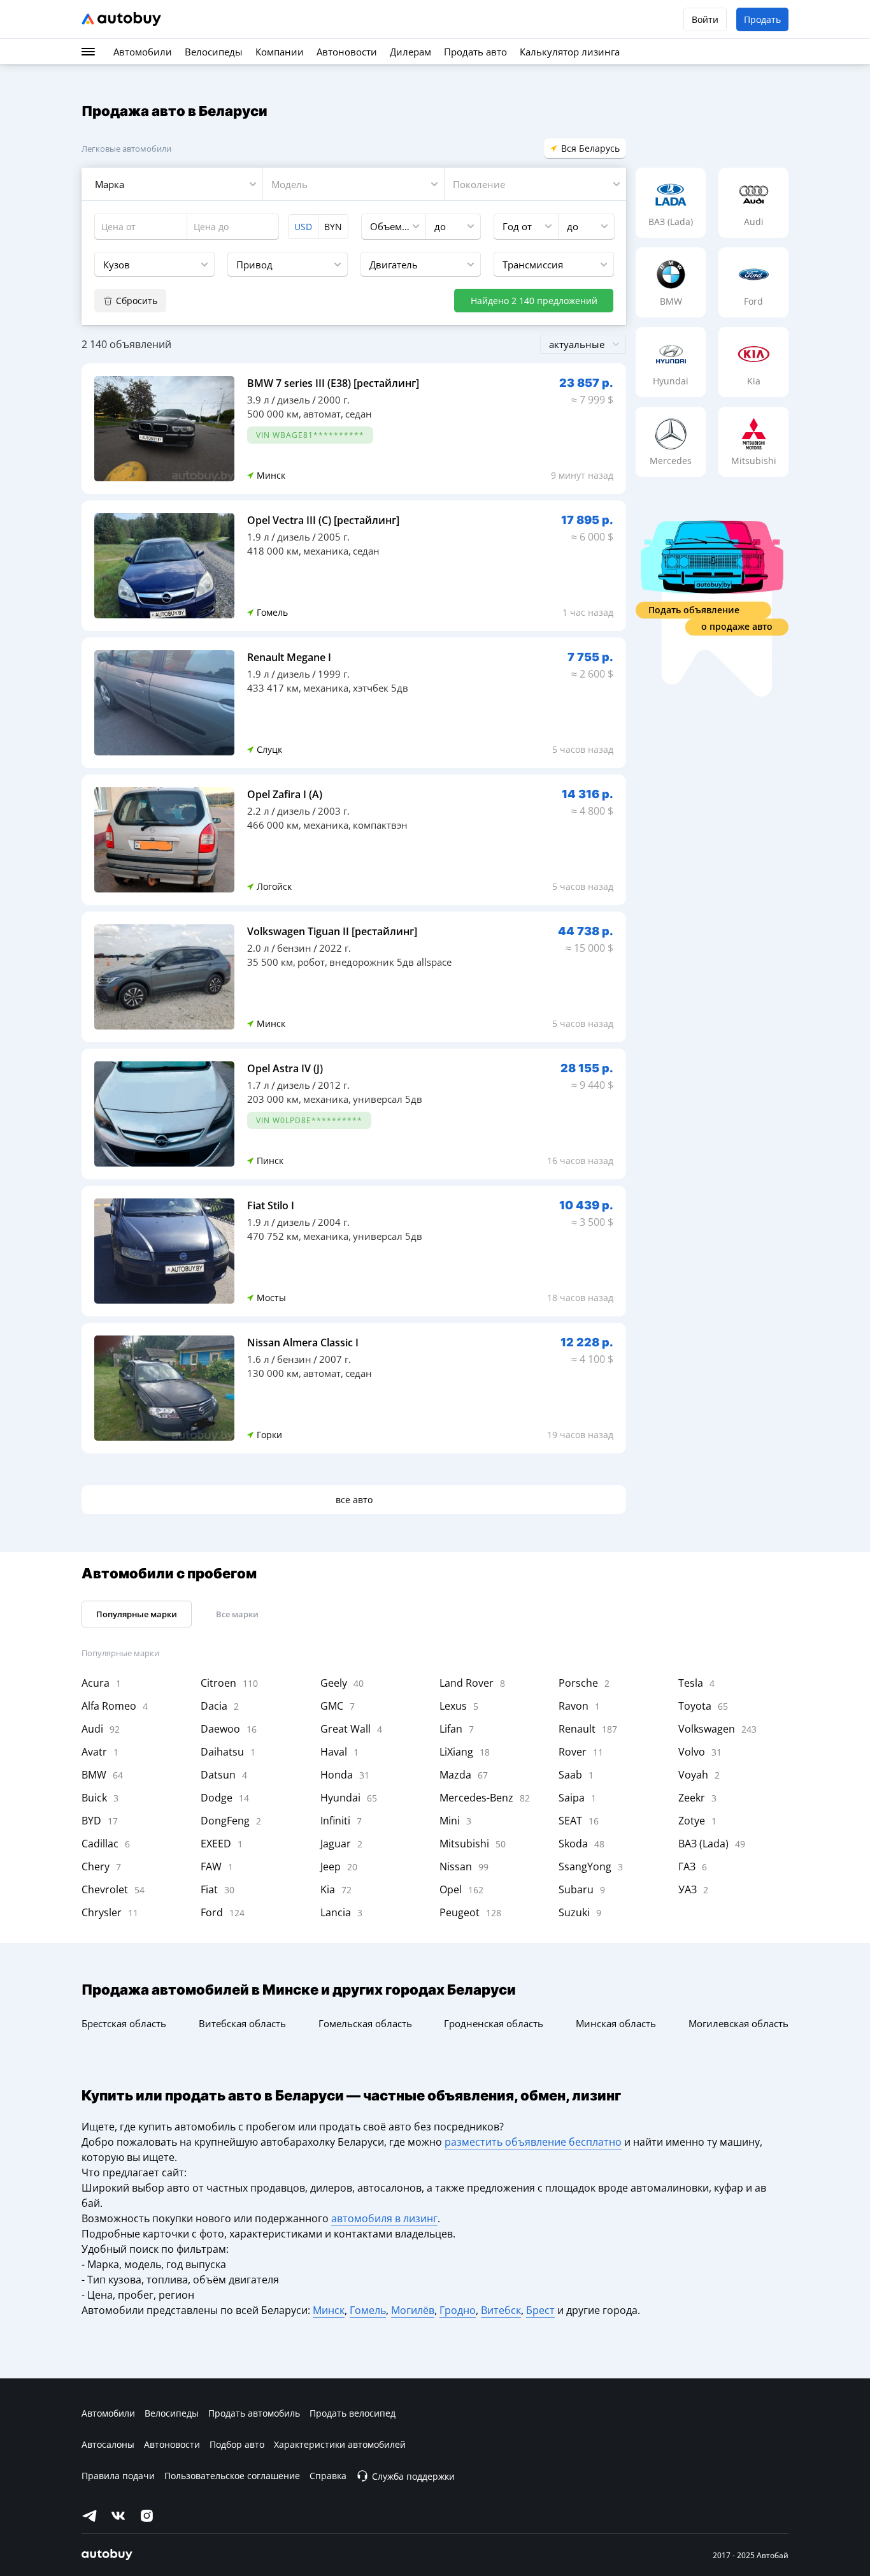870x2576 pixels.
Task: Go to Калькулятор лизинга menu item
Action: 569,52
